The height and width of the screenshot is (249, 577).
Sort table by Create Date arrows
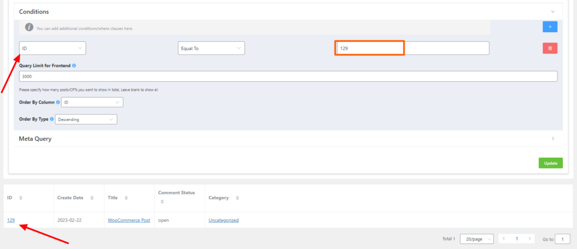[x=91, y=198]
